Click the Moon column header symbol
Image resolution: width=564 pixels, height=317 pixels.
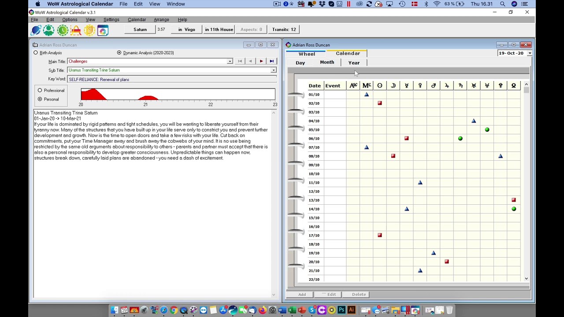point(393,85)
